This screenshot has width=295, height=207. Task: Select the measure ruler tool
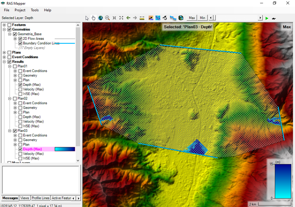tap(143, 18)
